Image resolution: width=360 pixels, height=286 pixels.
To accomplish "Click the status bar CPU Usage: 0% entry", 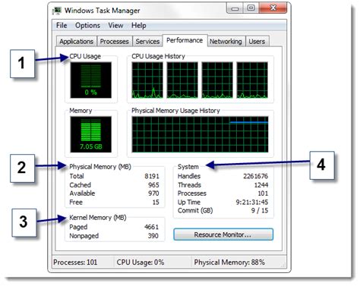I will (x=141, y=262).
